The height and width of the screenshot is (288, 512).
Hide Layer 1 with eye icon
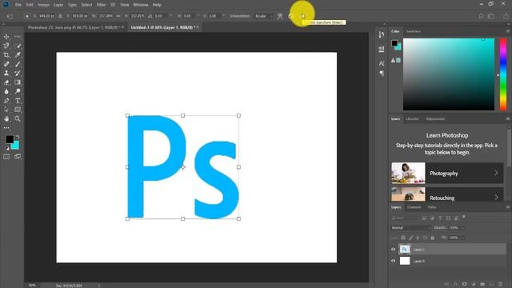pos(393,249)
